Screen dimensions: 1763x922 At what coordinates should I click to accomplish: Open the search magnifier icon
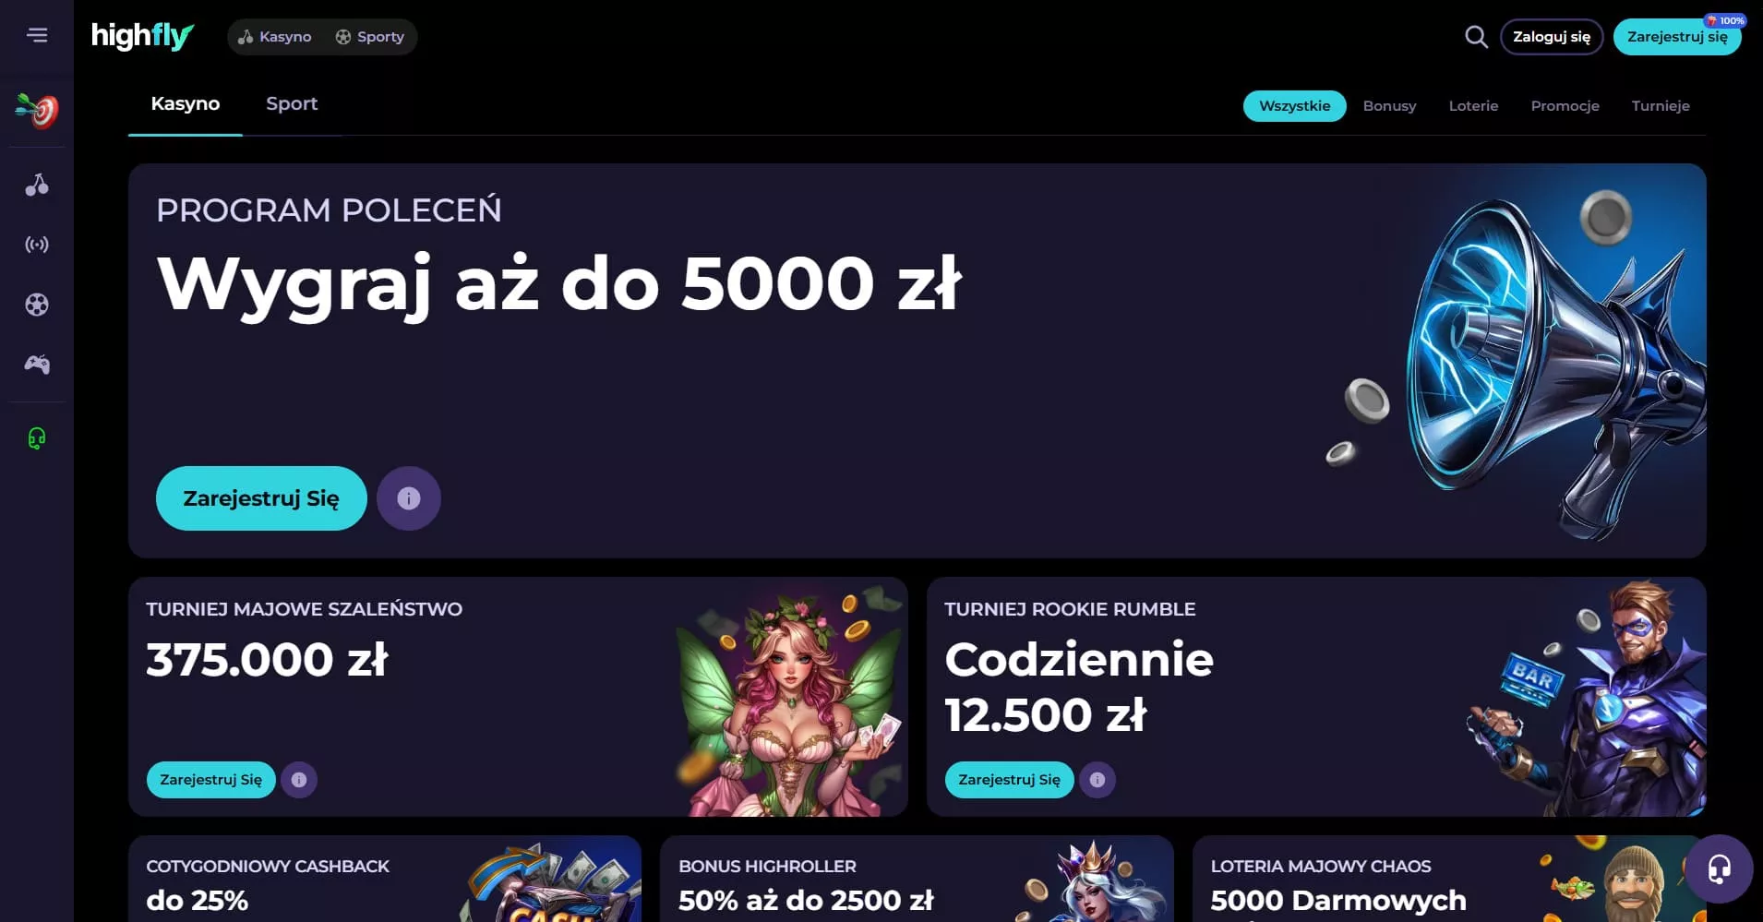1476,37
